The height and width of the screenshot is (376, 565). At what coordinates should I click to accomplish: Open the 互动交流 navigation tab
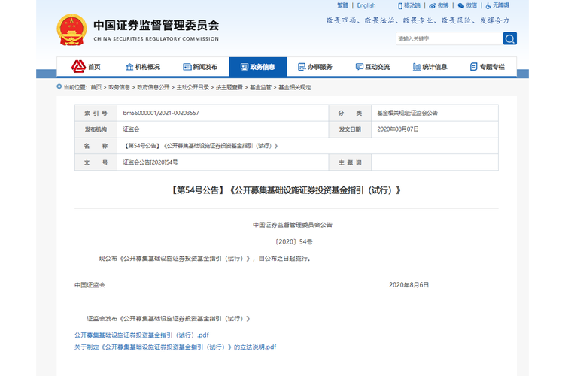tap(372, 67)
